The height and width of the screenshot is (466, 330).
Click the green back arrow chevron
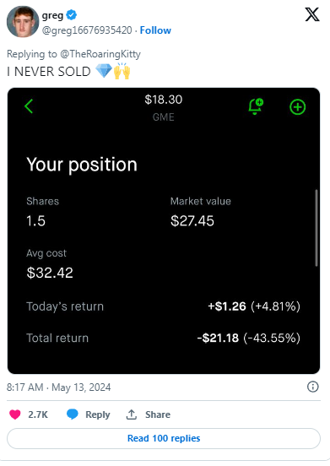(29, 106)
